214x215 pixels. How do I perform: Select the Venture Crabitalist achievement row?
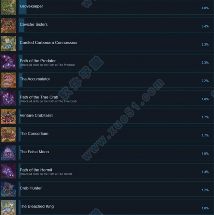coord(116,116)
